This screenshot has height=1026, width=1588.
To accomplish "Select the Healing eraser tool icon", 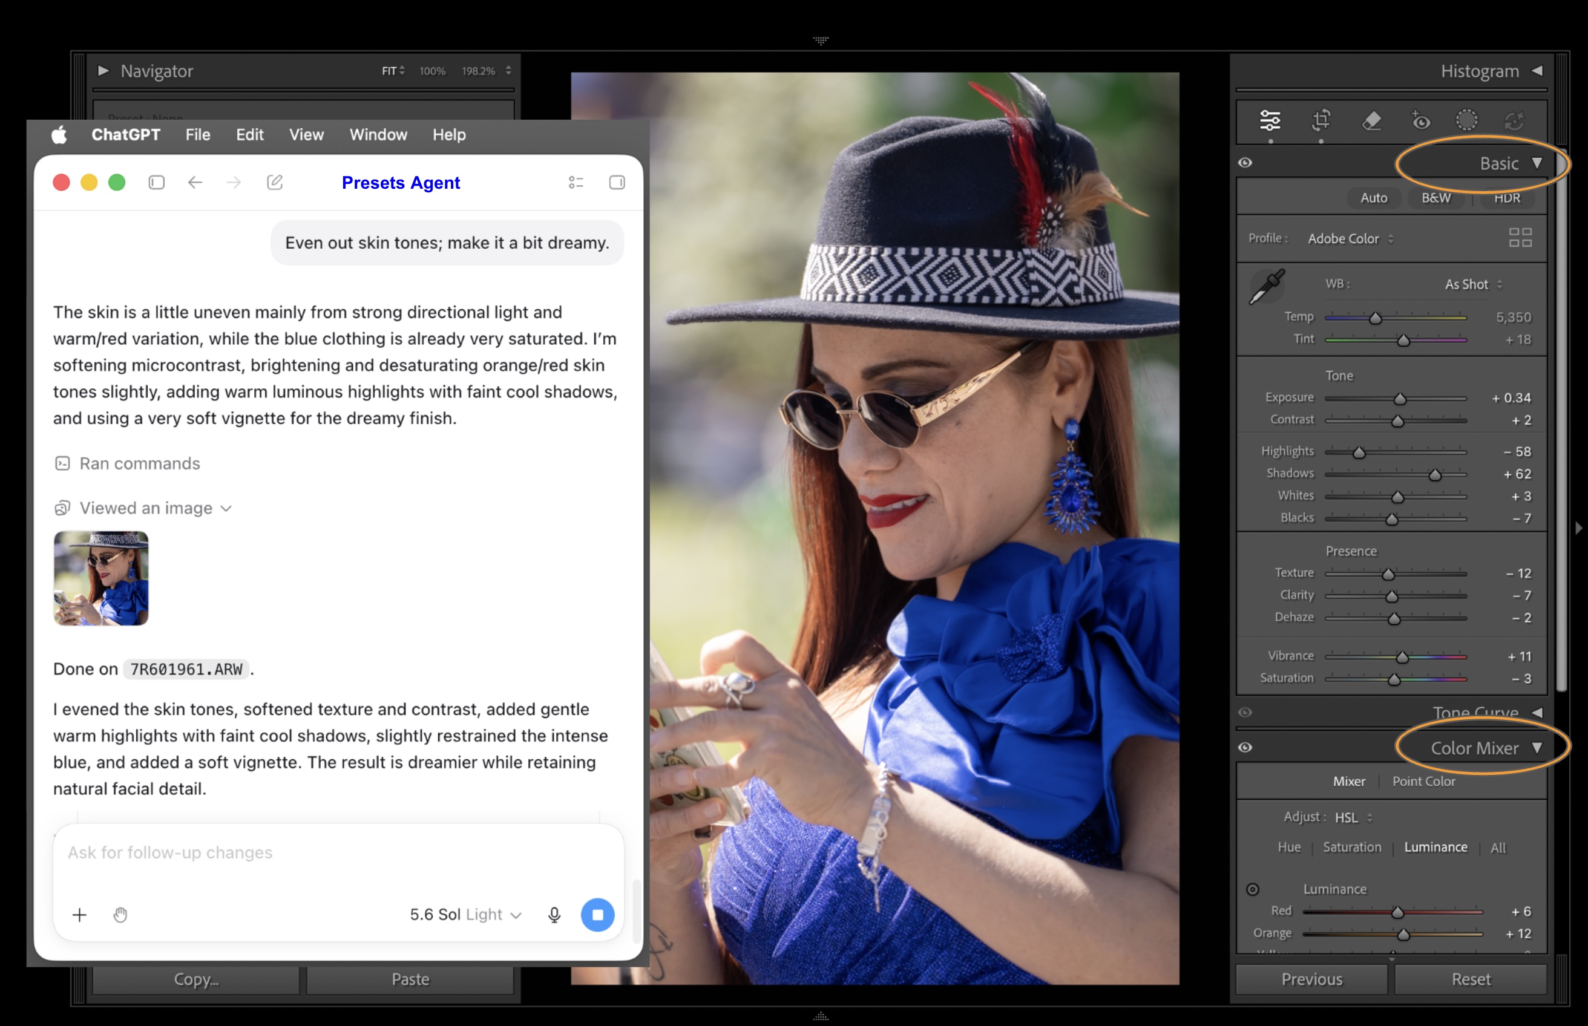I will [1371, 120].
